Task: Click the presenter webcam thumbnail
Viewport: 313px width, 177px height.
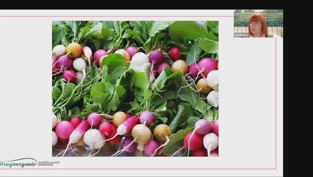Action: tap(258, 23)
